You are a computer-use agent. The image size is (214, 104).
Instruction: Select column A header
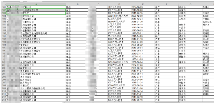[x=36, y=4]
